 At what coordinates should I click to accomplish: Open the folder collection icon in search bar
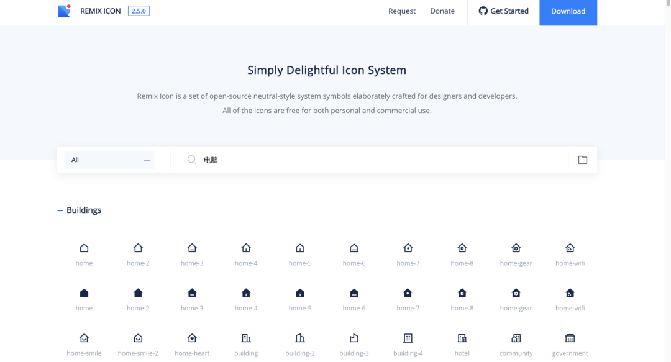click(582, 160)
